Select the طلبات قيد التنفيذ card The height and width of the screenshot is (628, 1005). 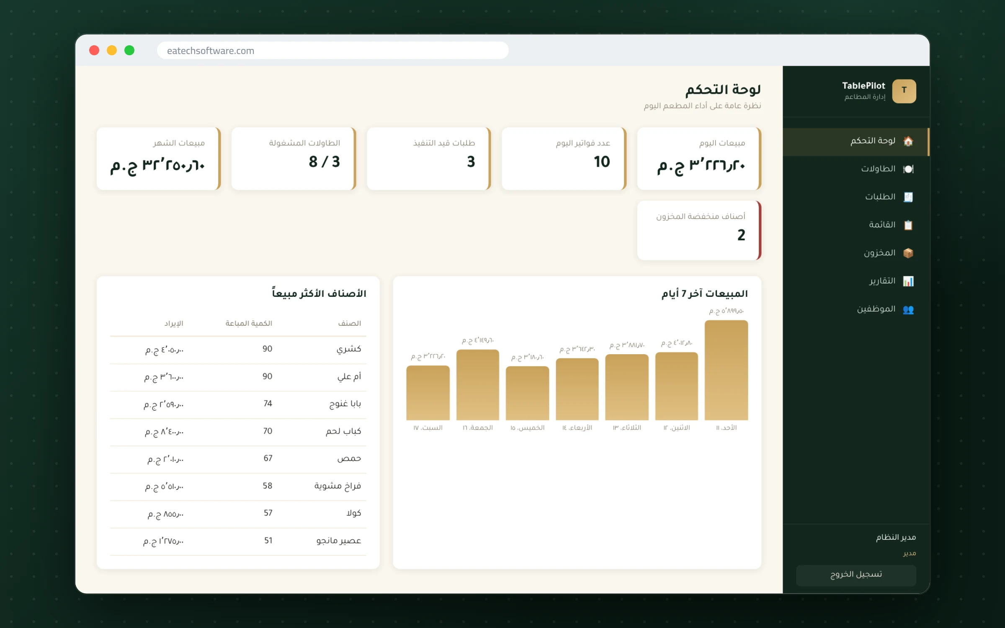428,159
